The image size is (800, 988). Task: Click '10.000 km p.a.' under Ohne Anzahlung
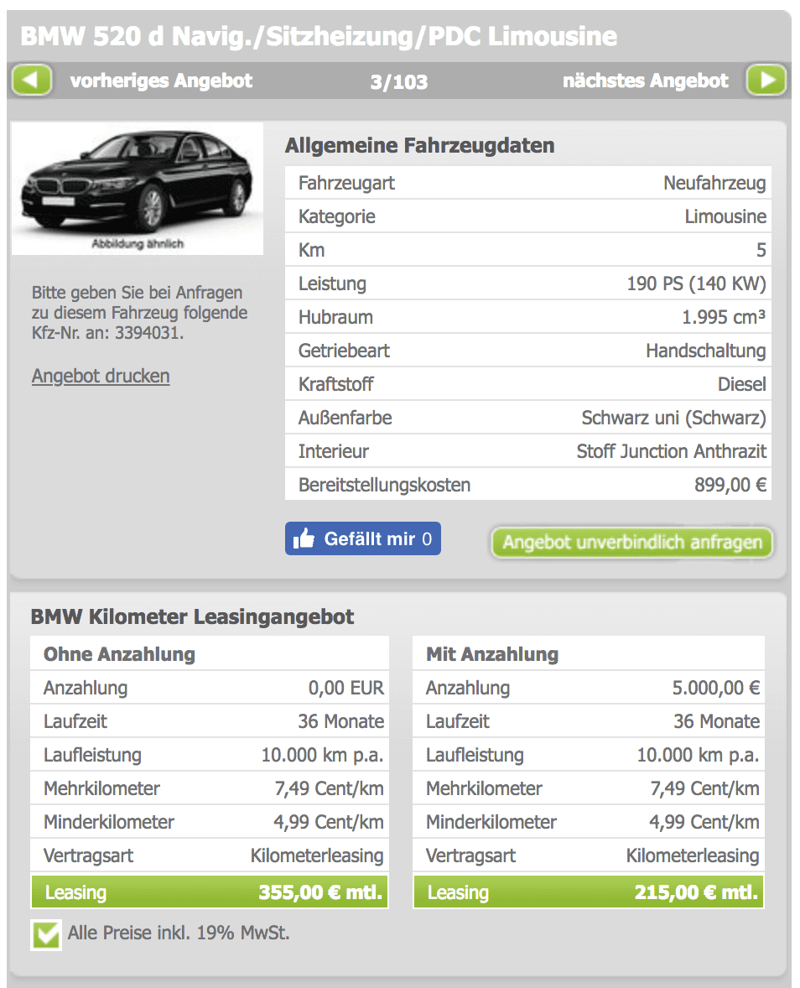pos(323,755)
